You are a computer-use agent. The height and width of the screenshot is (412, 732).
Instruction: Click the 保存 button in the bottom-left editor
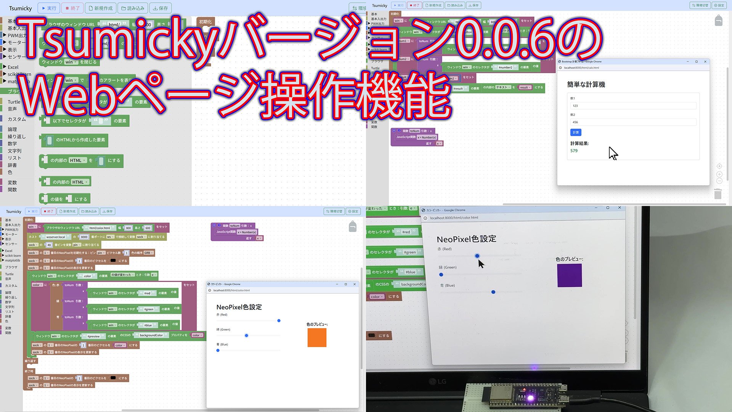pos(108,211)
